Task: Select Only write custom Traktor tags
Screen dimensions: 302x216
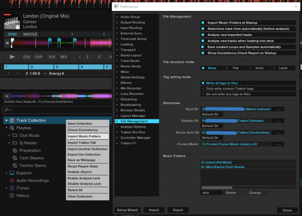Action: pos(248,89)
